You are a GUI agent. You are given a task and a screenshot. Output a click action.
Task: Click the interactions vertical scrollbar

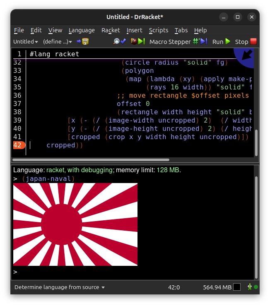[256, 228]
